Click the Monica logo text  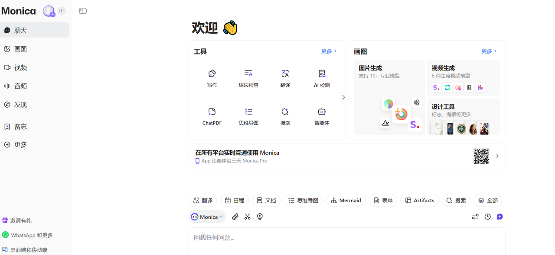(19, 11)
